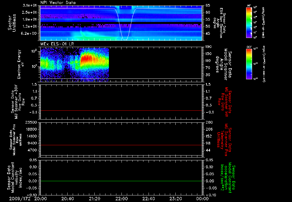Screen dimensions: 292x202
Task: Click the red "MU Scanner Pos Telemetry" label
Action: 224,140
